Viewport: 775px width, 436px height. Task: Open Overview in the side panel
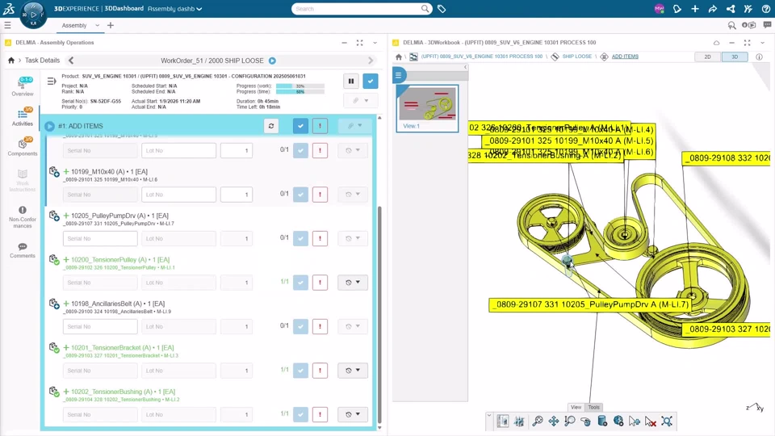tap(23, 87)
